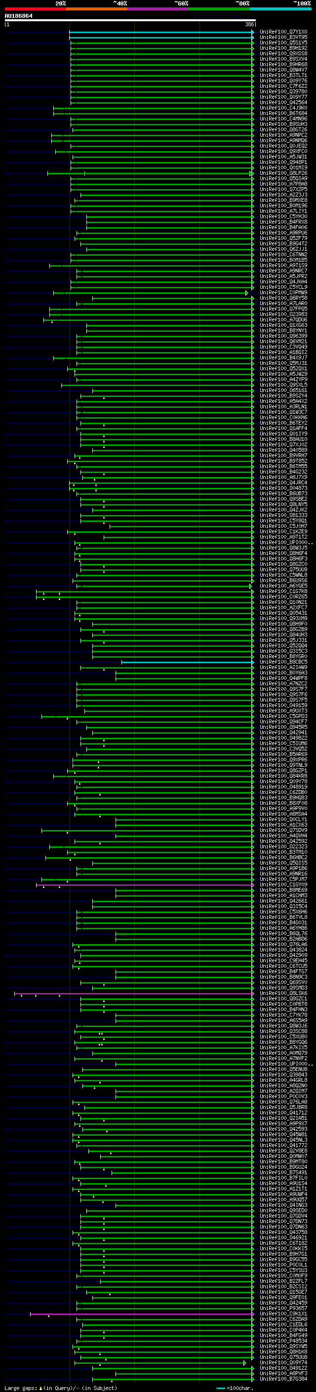This screenshot has width=316, height=1392.
Task: Open hit UniRef100_B9H192
Action: (283, 48)
